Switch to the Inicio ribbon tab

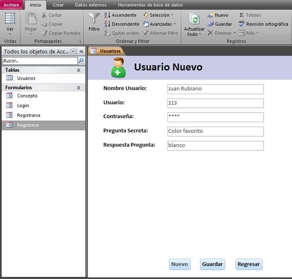(36, 5)
